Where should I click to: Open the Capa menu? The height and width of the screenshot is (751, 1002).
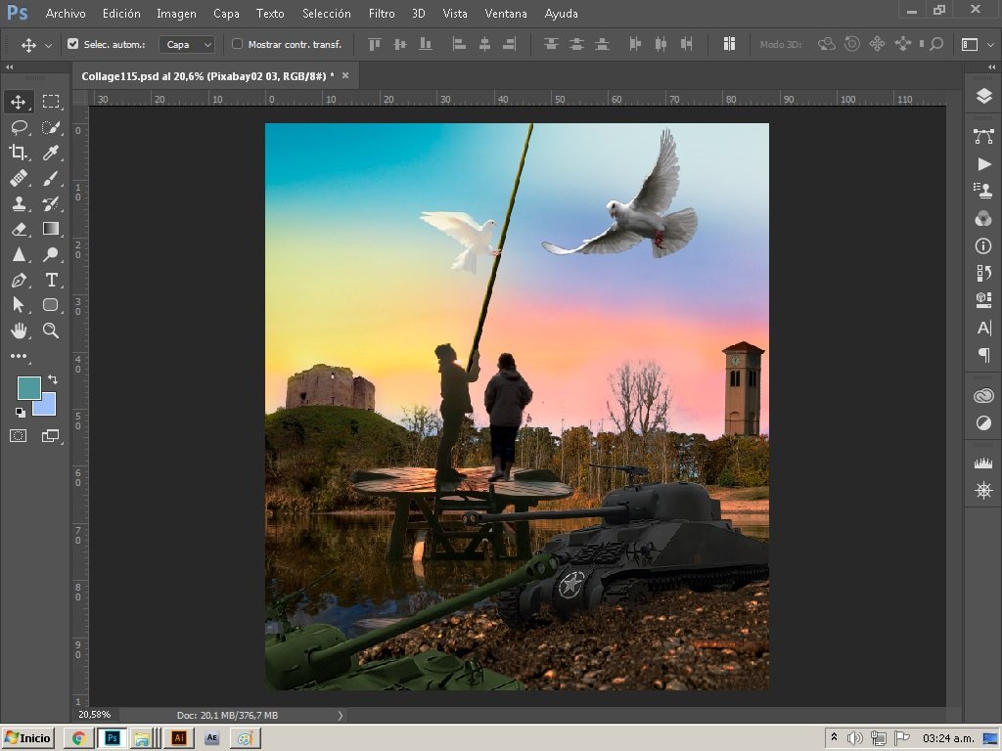click(x=226, y=14)
